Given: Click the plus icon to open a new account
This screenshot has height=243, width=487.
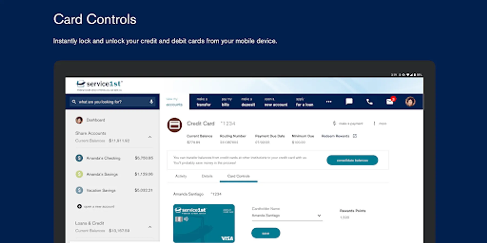Looking at the screenshot, I should (x=79, y=207).
